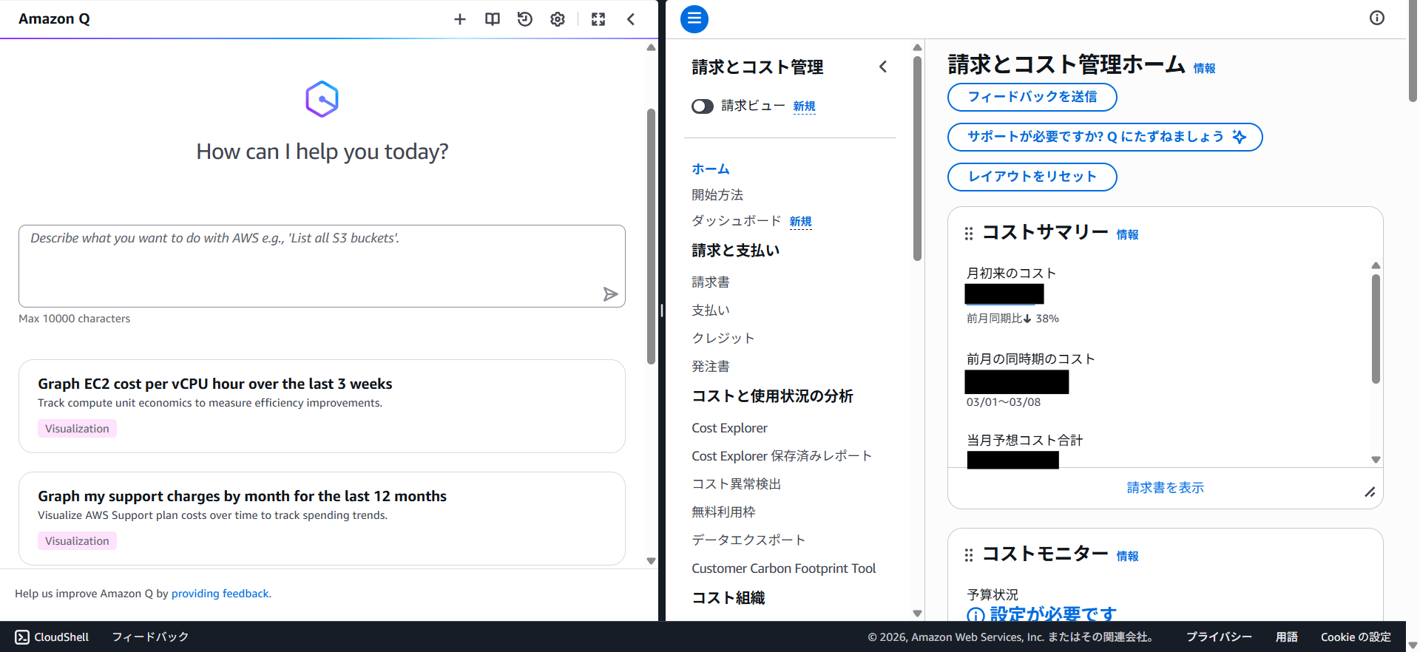Viewport: 1420px width, 652px height.
Task: Open ダッシュボード in side navigation
Action: point(736,221)
